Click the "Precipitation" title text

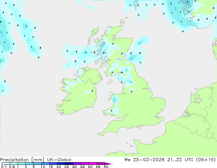(14, 160)
